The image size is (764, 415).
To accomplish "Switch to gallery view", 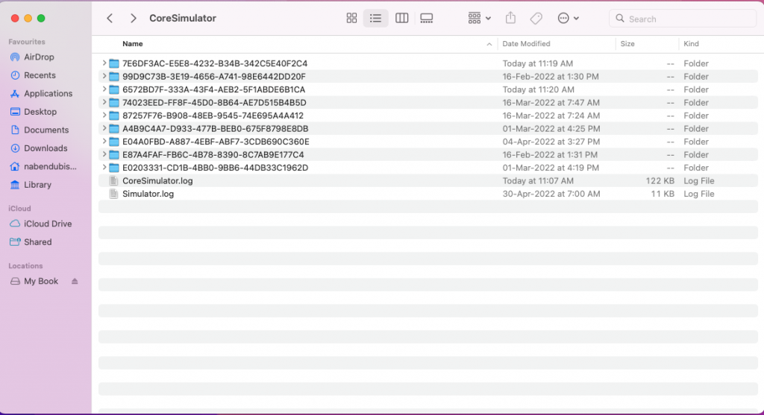I will coord(426,19).
